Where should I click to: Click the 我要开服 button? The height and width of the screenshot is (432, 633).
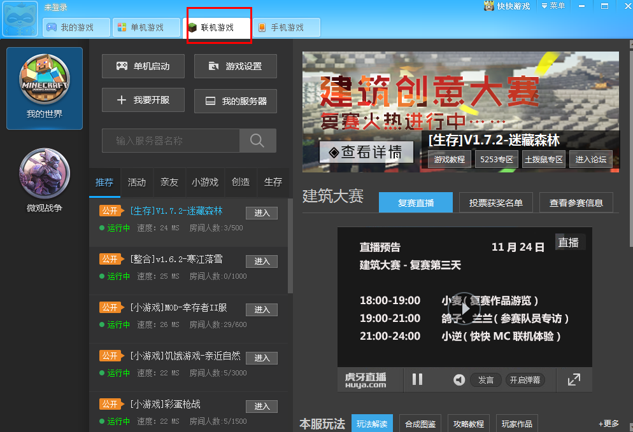[x=143, y=100]
